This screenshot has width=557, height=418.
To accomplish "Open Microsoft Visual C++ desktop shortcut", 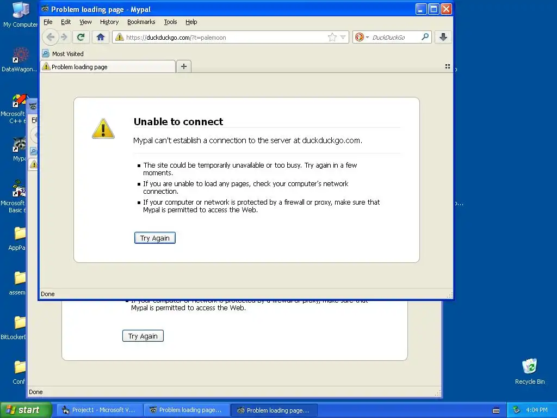I will click(14, 109).
